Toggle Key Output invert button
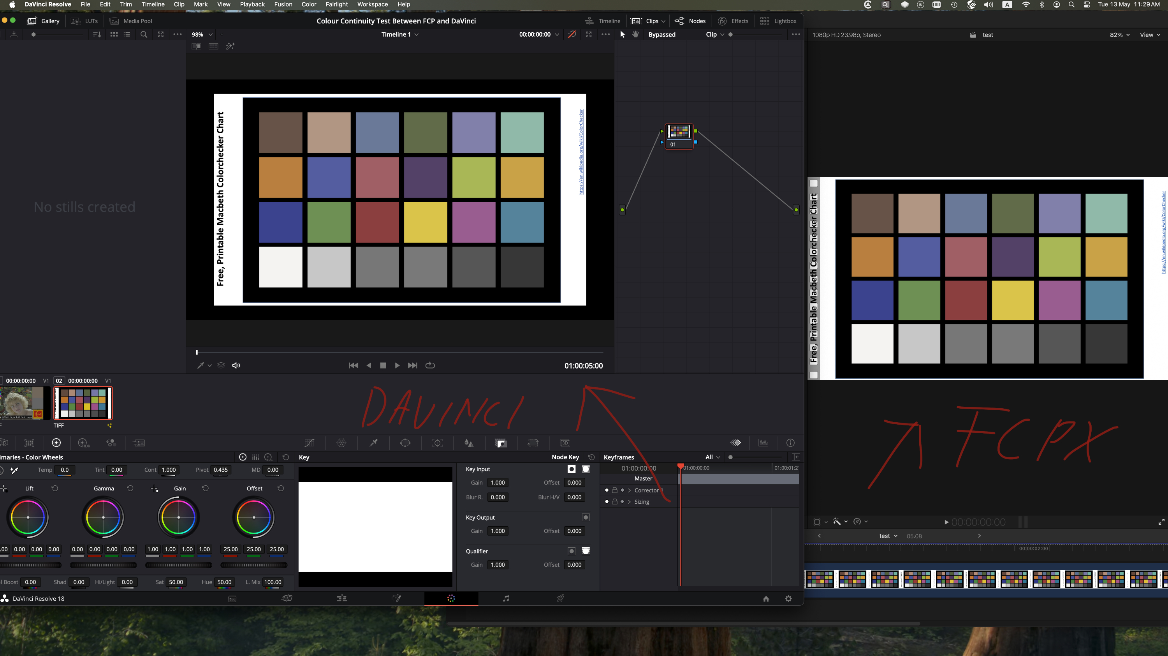1168x656 pixels. (586, 517)
